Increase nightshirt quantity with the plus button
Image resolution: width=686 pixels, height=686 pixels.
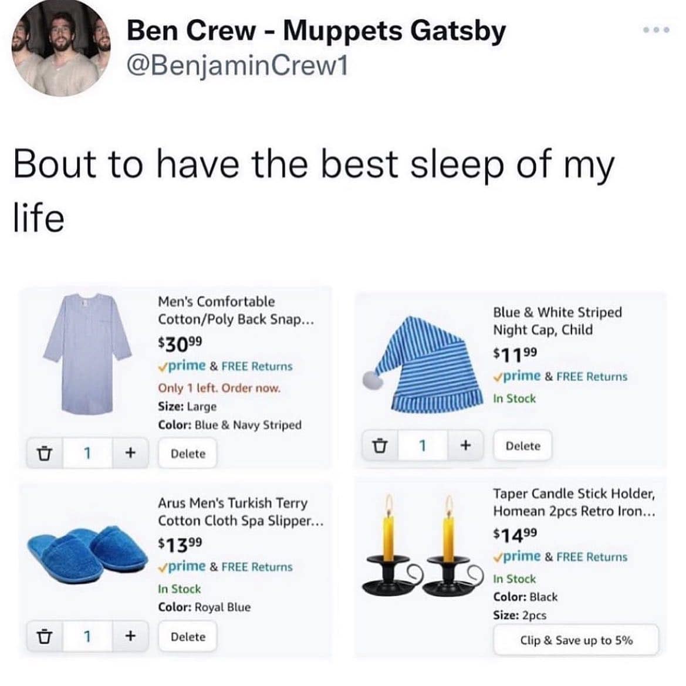click(130, 453)
